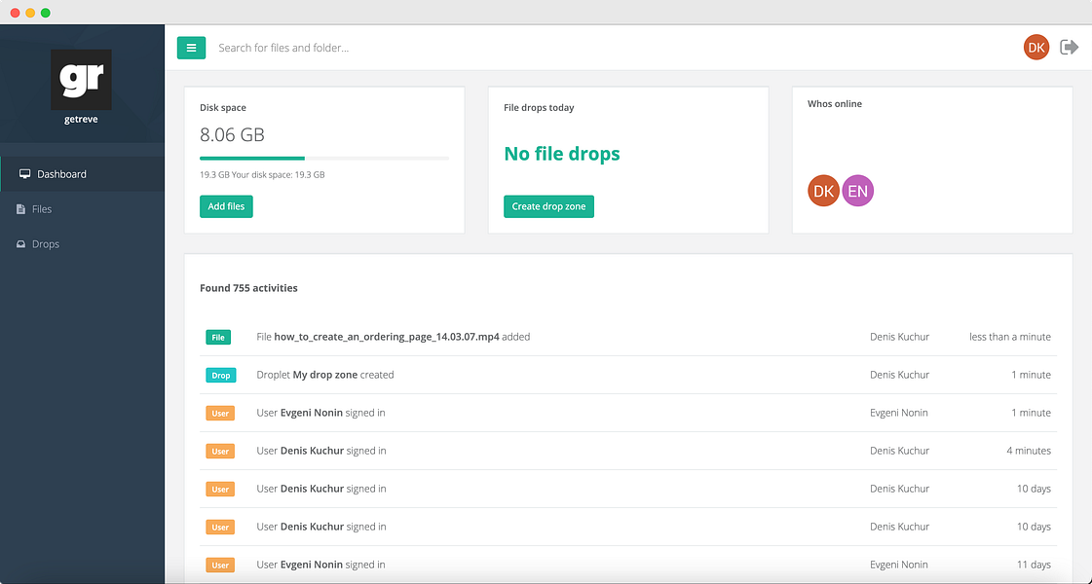
Task: Open Dashboard in the sidebar
Action: pos(82,174)
